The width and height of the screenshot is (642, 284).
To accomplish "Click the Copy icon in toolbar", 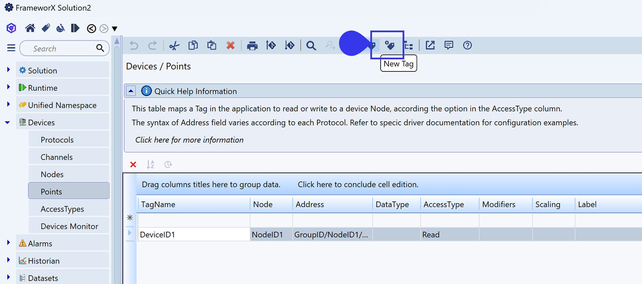I will tap(193, 45).
